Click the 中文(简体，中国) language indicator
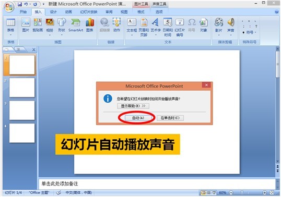 pos(79,193)
